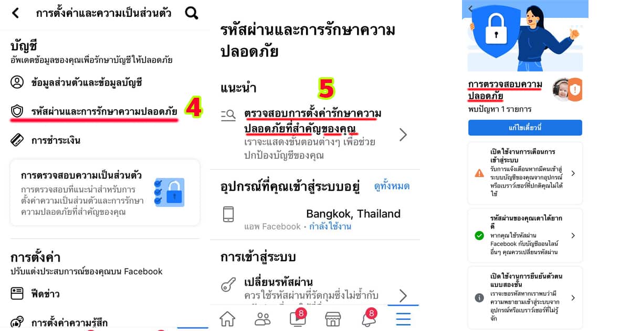
Task: Tap the blue แก้ไขเดี๋ยวนี้ button
Action: tap(525, 128)
